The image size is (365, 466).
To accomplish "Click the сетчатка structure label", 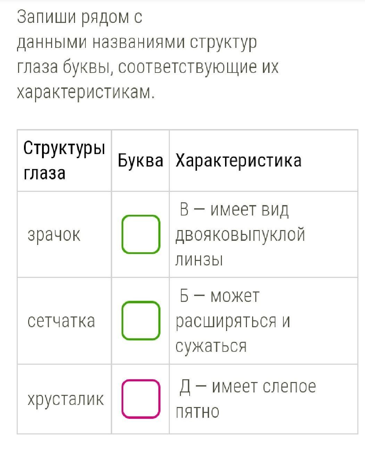I will (x=61, y=321).
